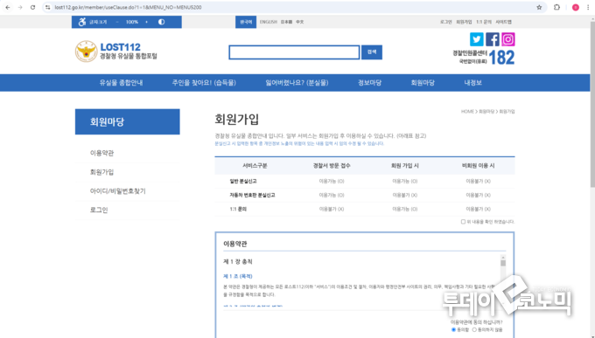The height and width of the screenshot is (338, 595).
Task: Open the 사이트맵 link
Action: [x=503, y=22]
